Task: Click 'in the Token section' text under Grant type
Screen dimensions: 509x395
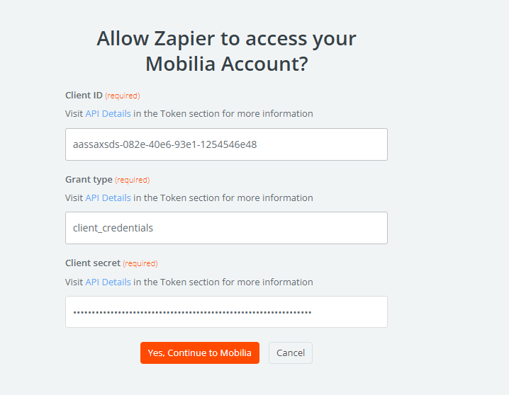Action: coord(177,197)
